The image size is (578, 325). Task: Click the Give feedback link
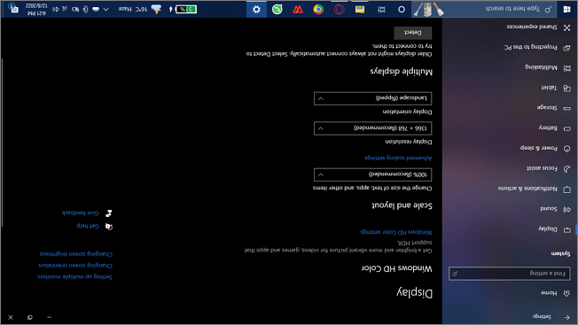tap(81, 213)
